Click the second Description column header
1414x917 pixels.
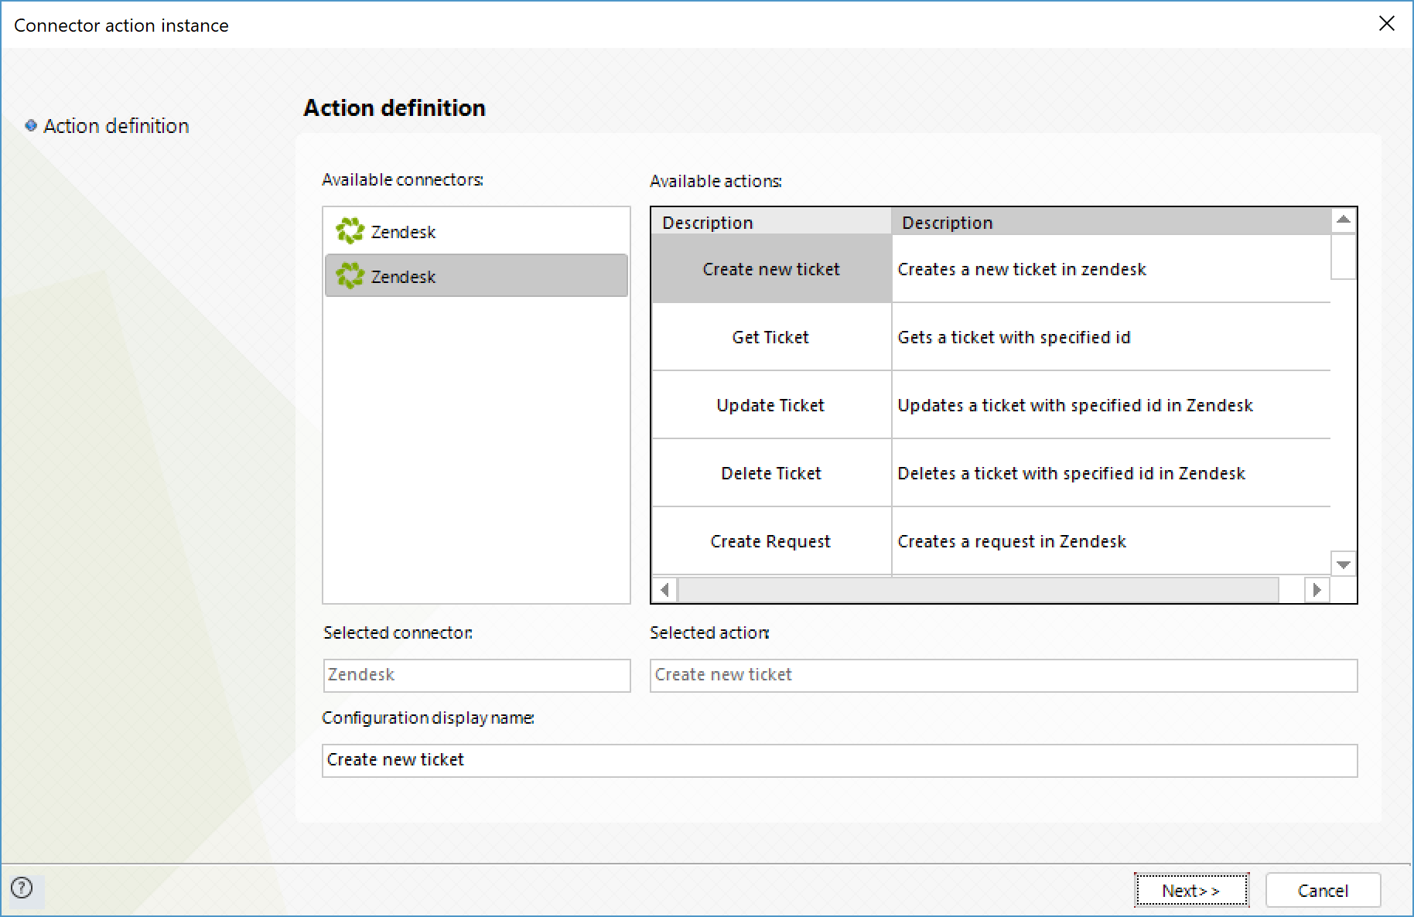[1111, 222]
